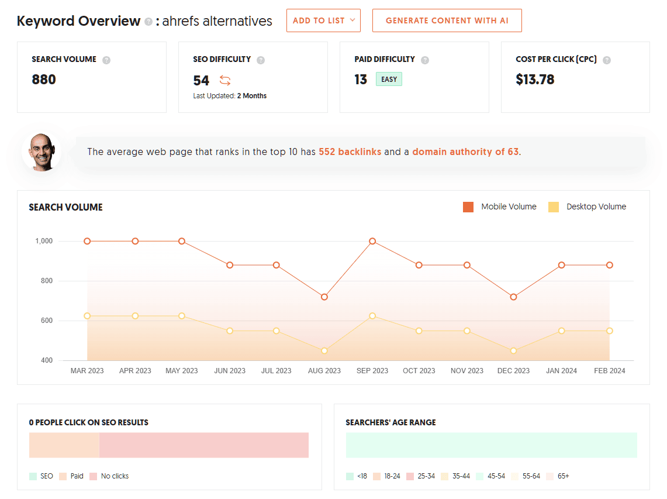667x499 pixels.
Task: Click the searchers' age range bar
Action: pos(491,445)
